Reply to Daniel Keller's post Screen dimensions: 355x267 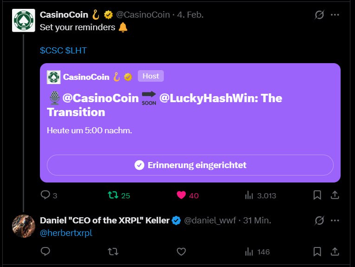point(45,252)
